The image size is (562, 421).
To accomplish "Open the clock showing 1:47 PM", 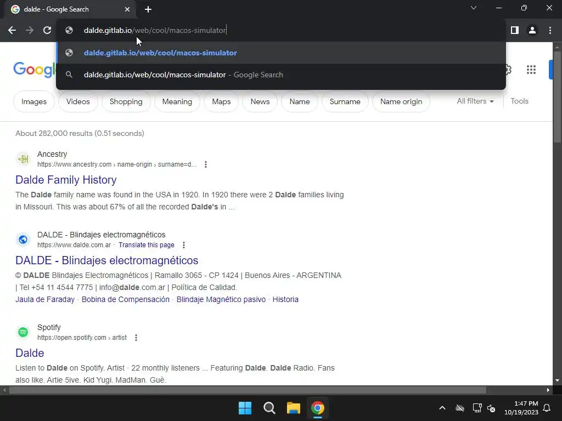I will 521,408.
